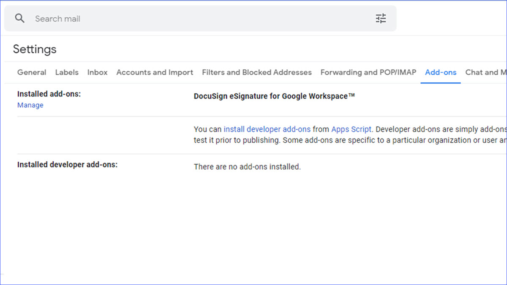Click the search magnifier icon
The image size is (507, 285).
click(19, 19)
